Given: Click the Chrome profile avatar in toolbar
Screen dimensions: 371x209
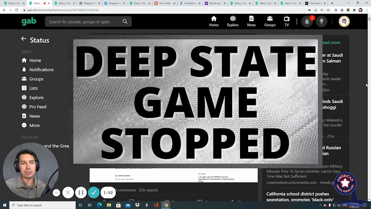Looking at the screenshot, I should click(361, 10).
